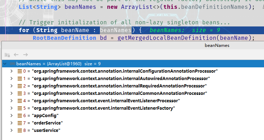The width and height of the screenshot is (264, 140).
Task: Select the "orderService" string value
Action: tap(47, 123)
